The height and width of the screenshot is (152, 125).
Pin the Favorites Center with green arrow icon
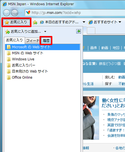79,31
